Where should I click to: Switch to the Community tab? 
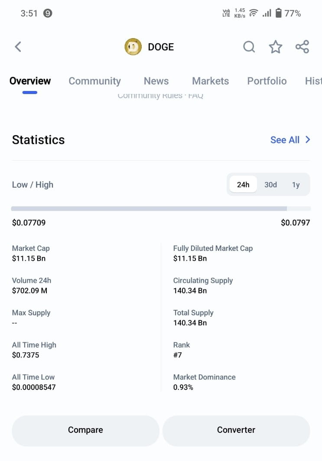pos(94,81)
